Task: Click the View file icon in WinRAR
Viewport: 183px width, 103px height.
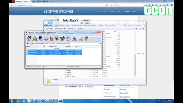Action: [x=46, y=39]
